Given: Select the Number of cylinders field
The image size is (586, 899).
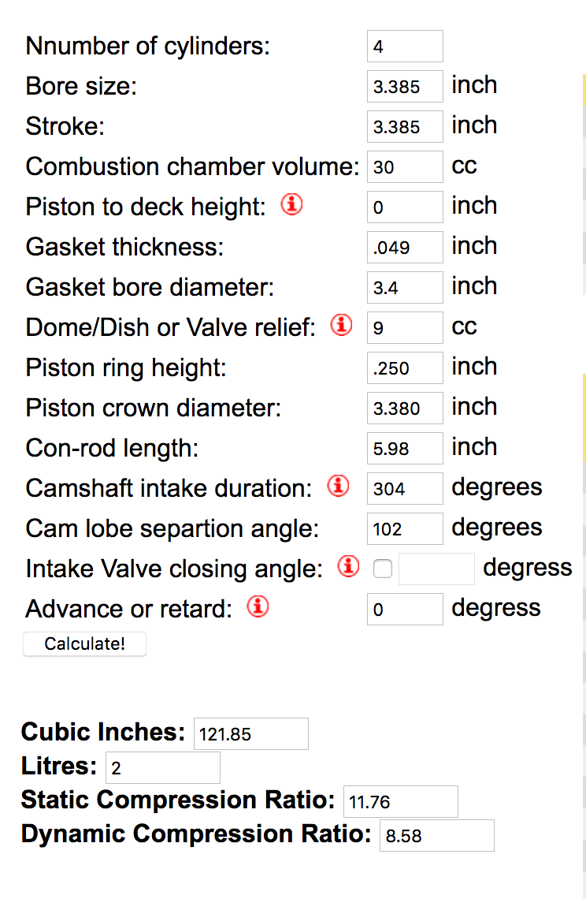Looking at the screenshot, I should click(x=405, y=47).
